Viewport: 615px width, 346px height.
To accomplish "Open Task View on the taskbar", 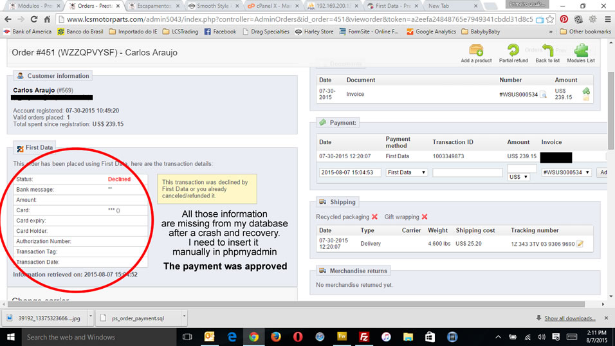I will [187, 337].
